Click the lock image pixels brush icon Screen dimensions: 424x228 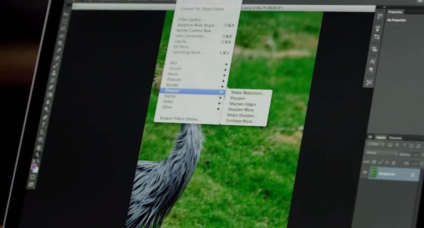coord(381,162)
